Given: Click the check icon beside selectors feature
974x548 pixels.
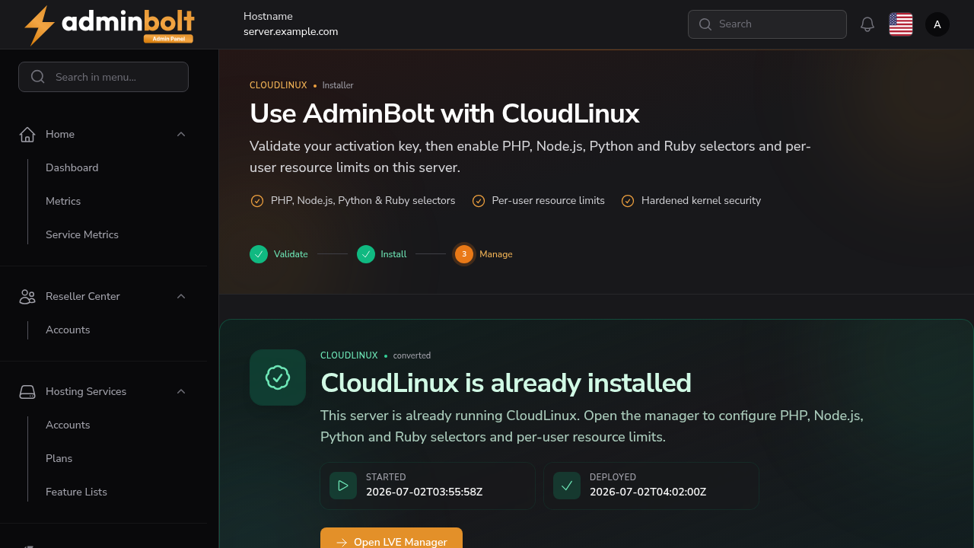Looking at the screenshot, I should 257,201.
